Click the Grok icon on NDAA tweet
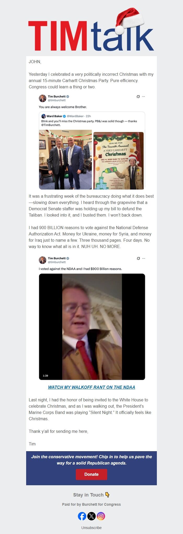 [x=138, y=258]
